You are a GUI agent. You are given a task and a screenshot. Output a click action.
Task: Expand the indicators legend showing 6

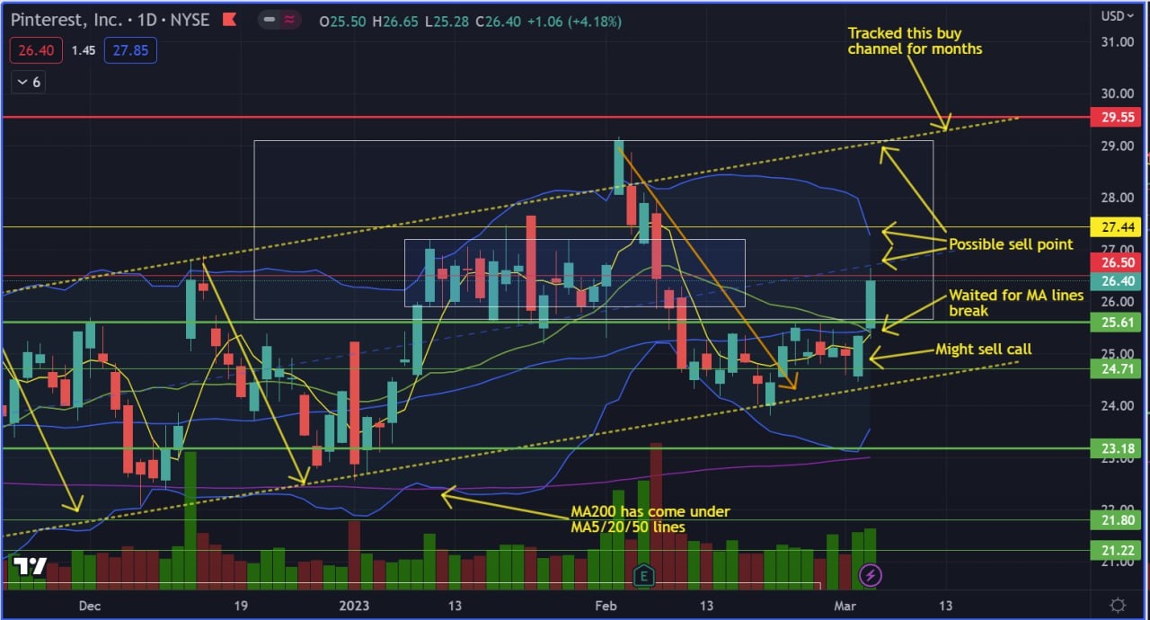tap(27, 82)
